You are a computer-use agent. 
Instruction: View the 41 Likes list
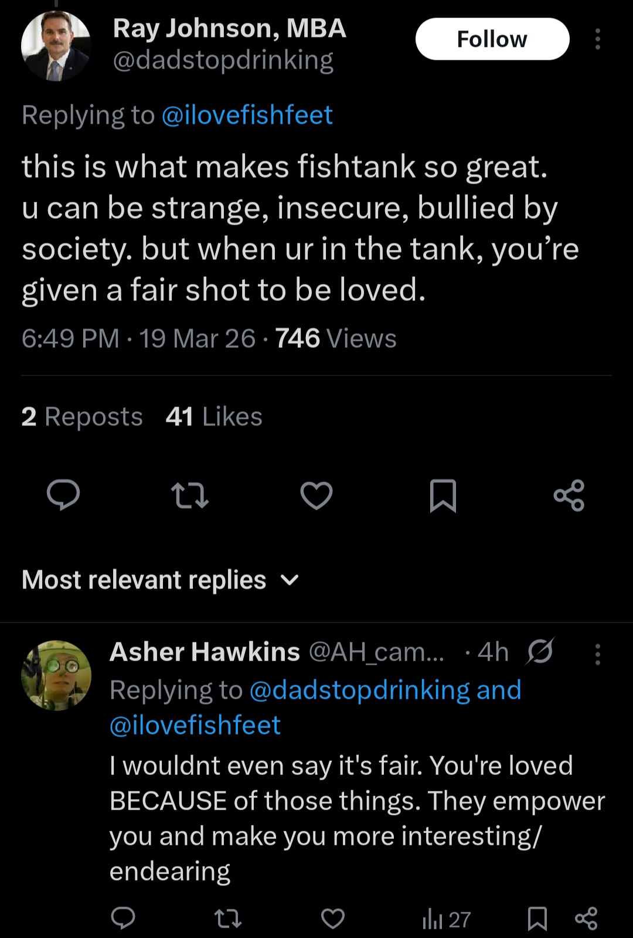214,416
